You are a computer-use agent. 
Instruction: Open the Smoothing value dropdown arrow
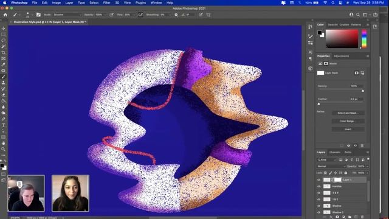pos(170,15)
